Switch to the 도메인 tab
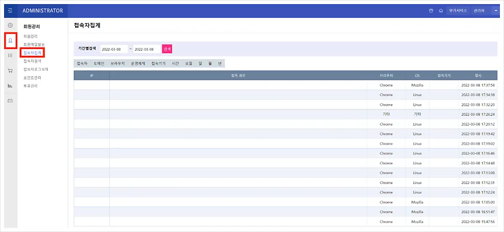This screenshot has height=232, width=504. pos(99,64)
